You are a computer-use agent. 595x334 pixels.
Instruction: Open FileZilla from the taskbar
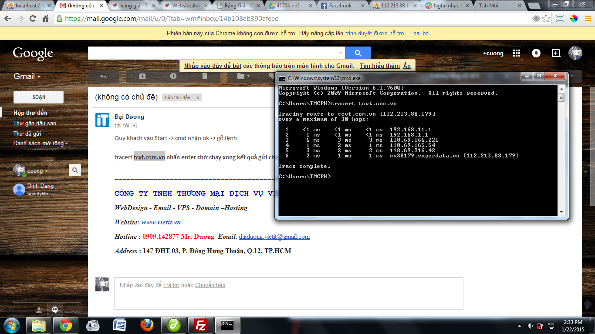201,325
